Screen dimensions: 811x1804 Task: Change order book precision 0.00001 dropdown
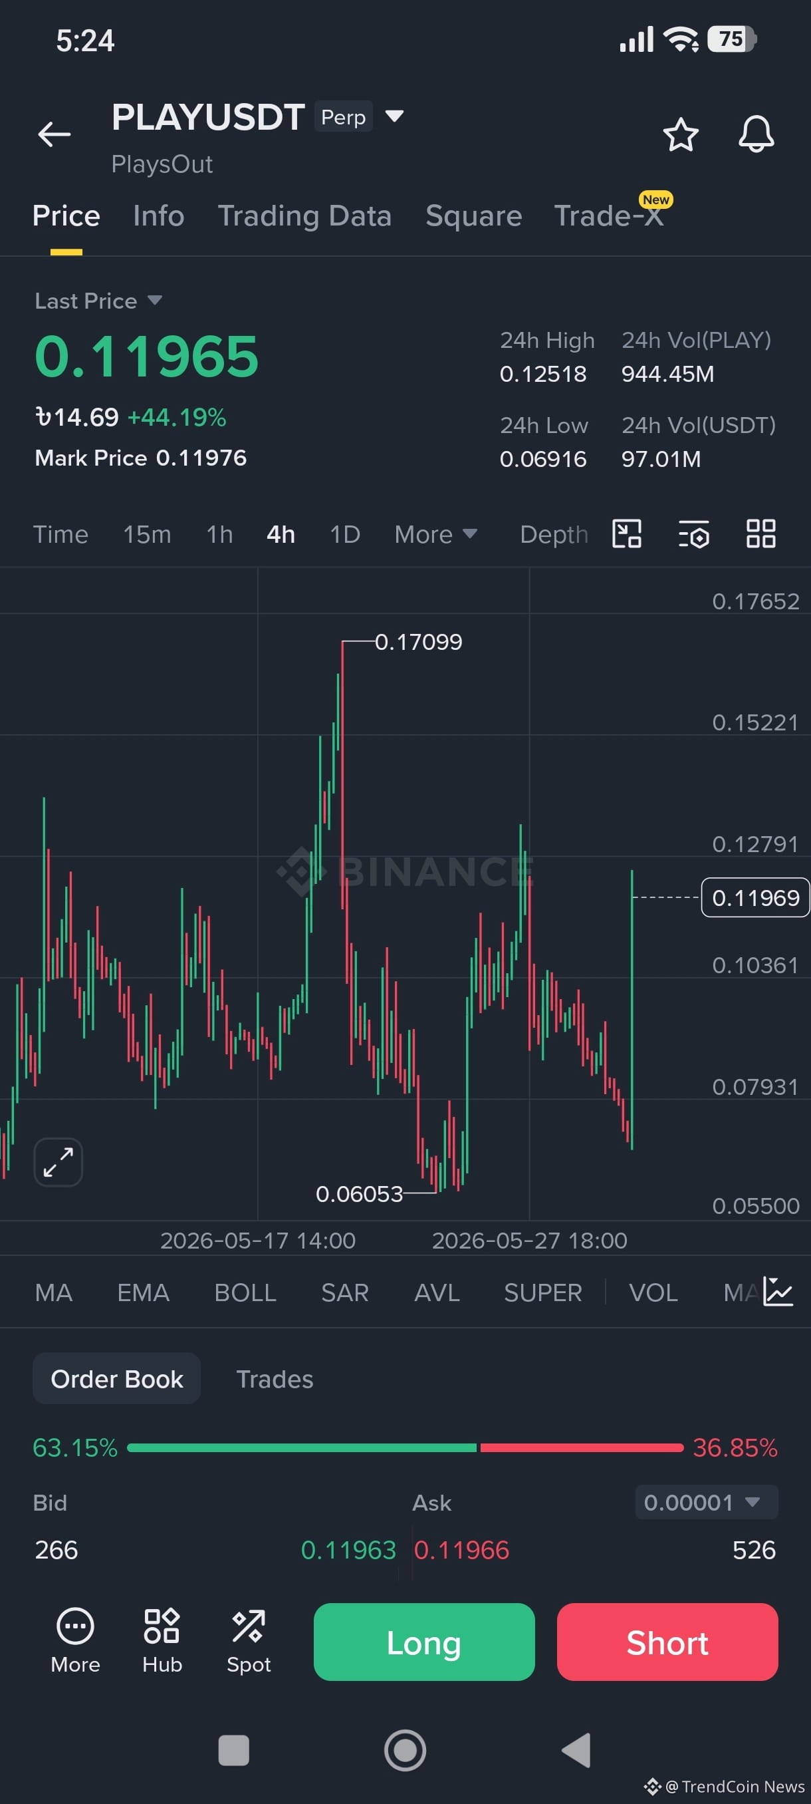pyautogui.click(x=706, y=1502)
